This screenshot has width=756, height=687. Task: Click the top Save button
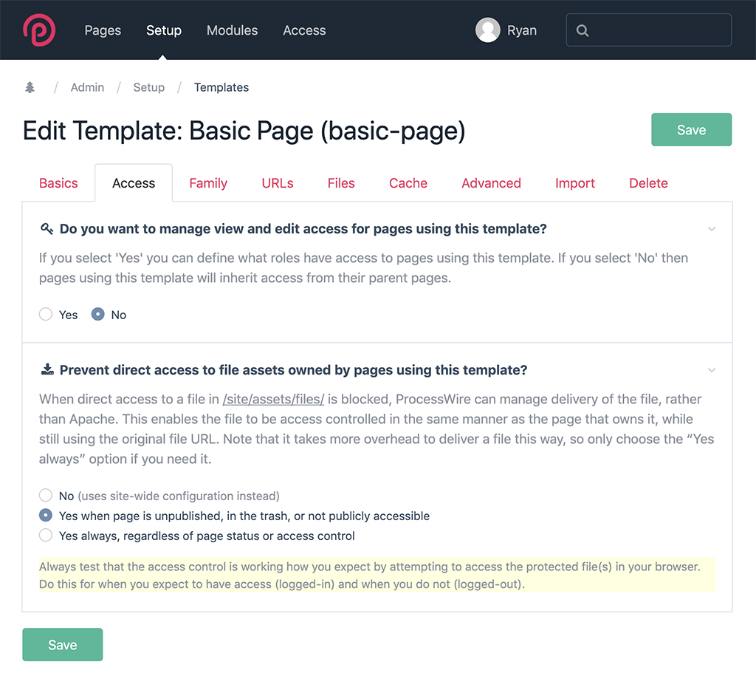[x=691, y=130]
